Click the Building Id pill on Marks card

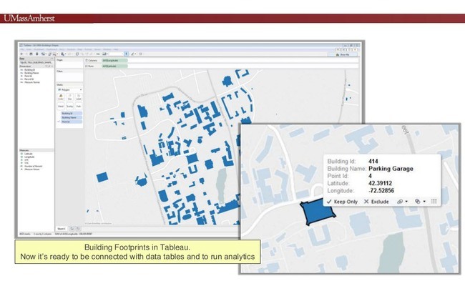tap(72, 114)
